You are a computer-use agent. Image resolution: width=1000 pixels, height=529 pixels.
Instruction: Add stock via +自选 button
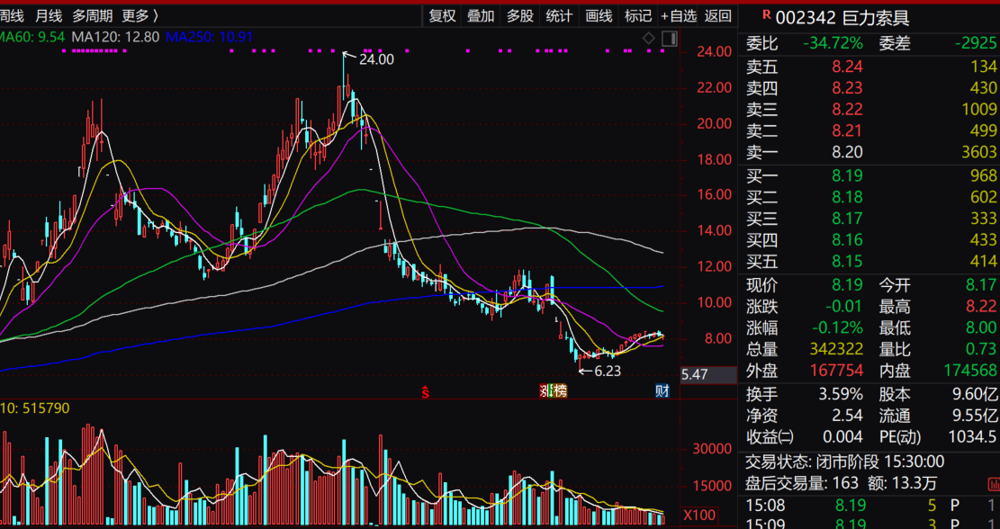tap(679, 16)
